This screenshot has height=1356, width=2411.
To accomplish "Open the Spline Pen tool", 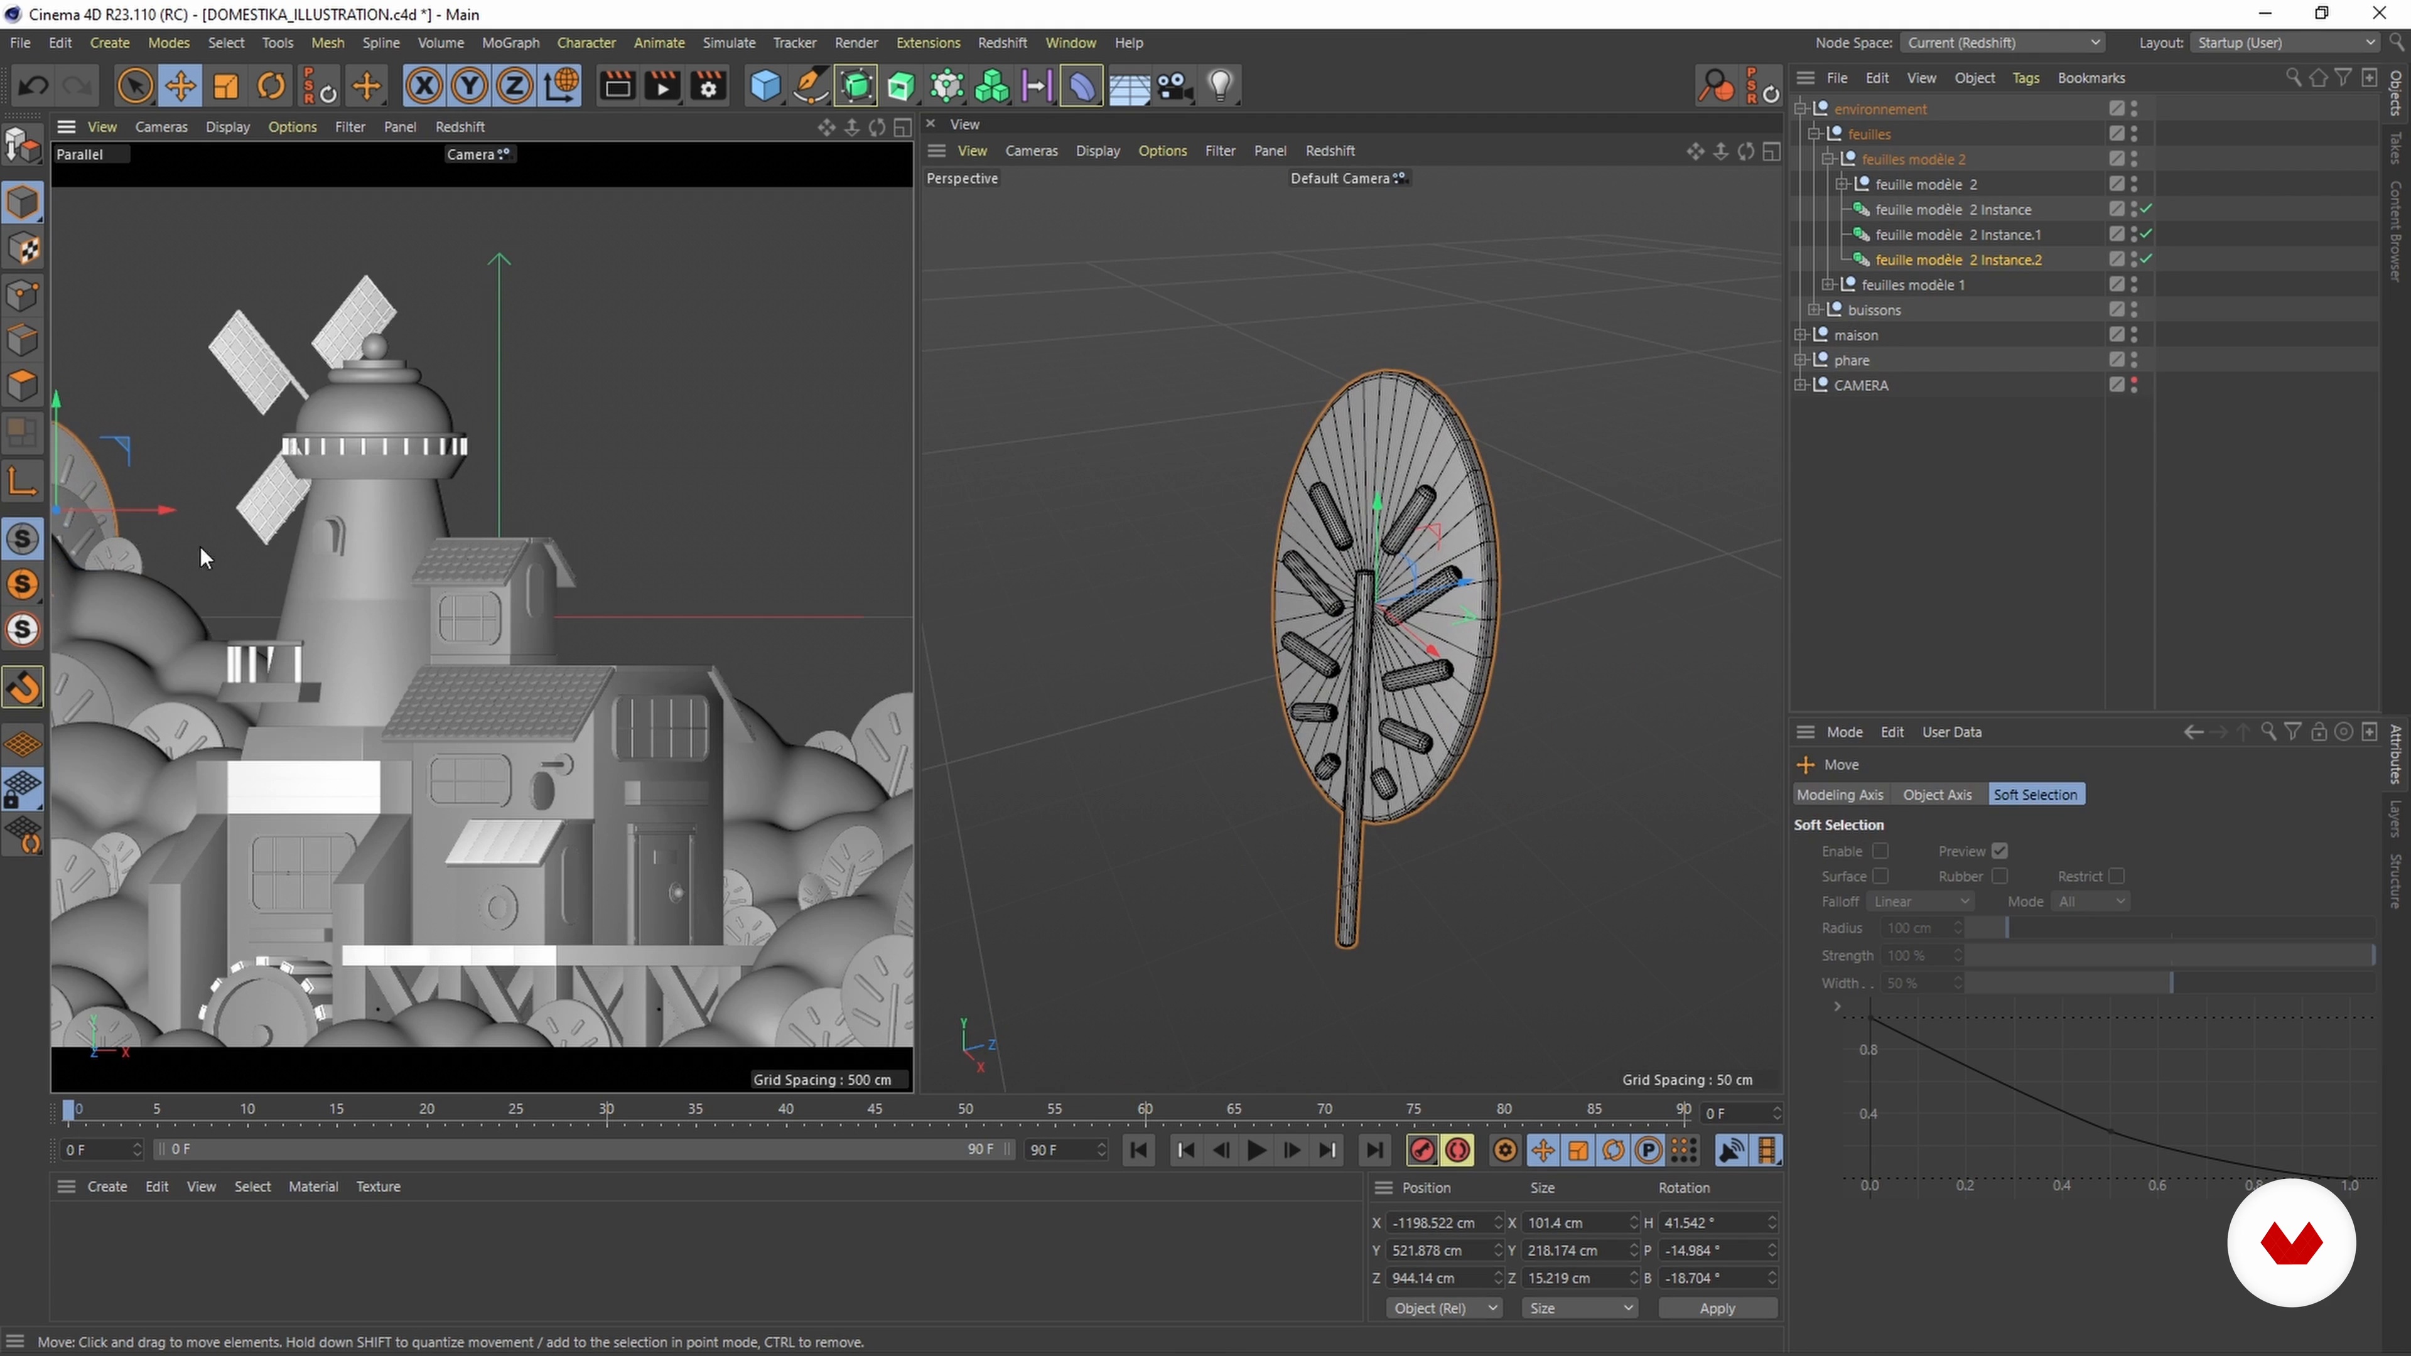I will pos(811,86).
